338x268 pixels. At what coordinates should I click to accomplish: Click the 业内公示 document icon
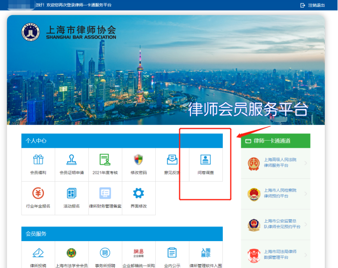click(x=172, y=253)
